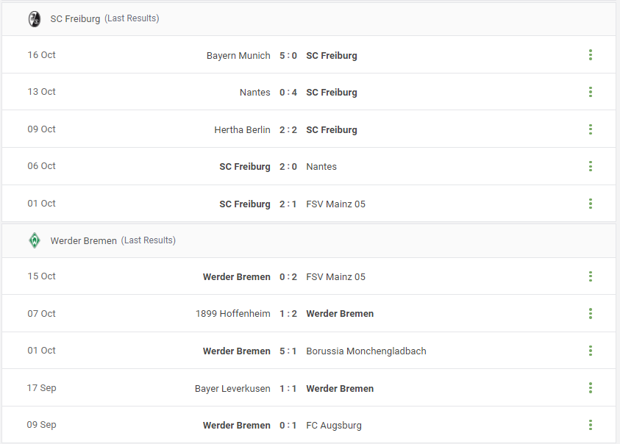
Task: Open three-dot menu for Werder Bremen 0:2 Mainz
Action: coord(591,276)
